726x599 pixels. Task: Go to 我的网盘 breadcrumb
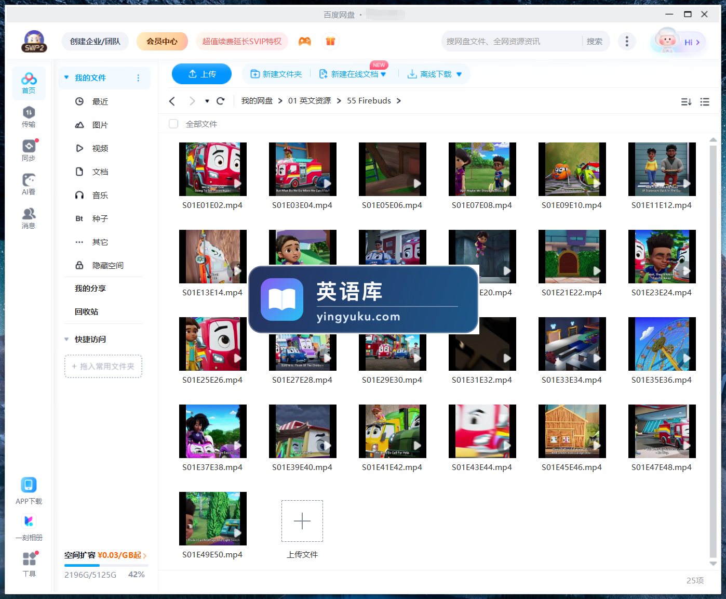click(x=257, y=101)
